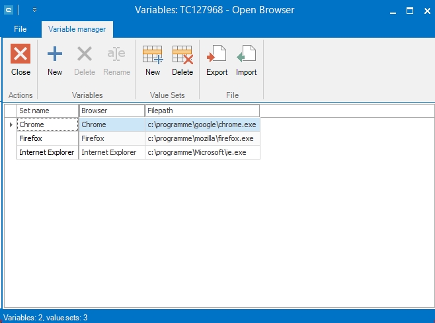Edit the chrome.exe filepath cell

(202, 124)
